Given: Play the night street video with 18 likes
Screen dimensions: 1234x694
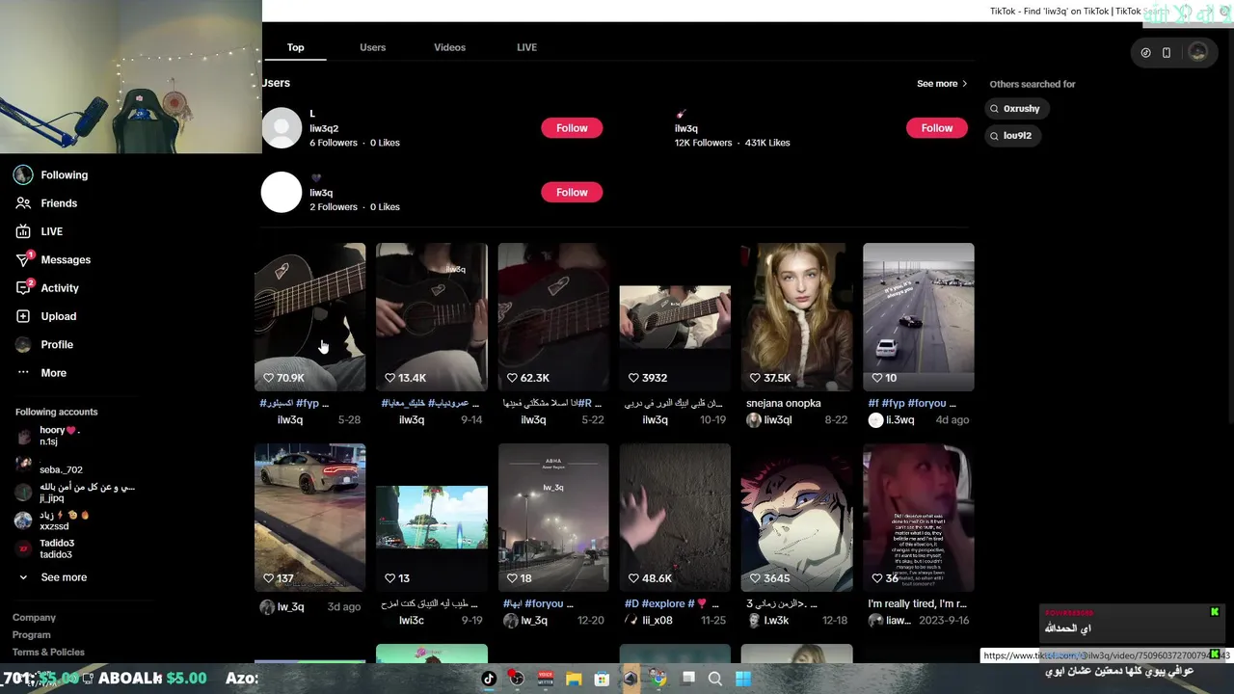Looking at the screenshot, I should pos(553,518).
